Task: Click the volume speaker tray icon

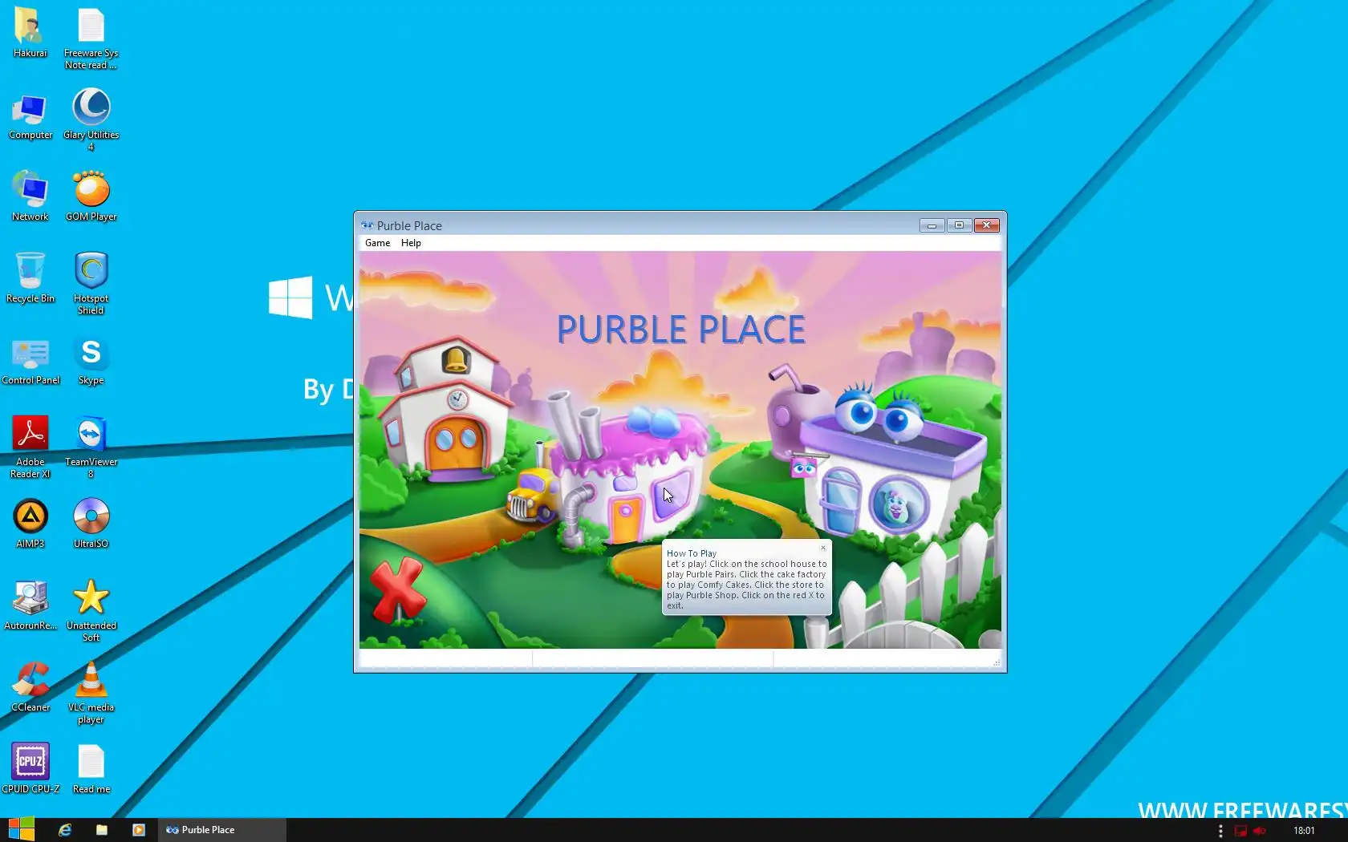Action: (x=1260, y=831)
